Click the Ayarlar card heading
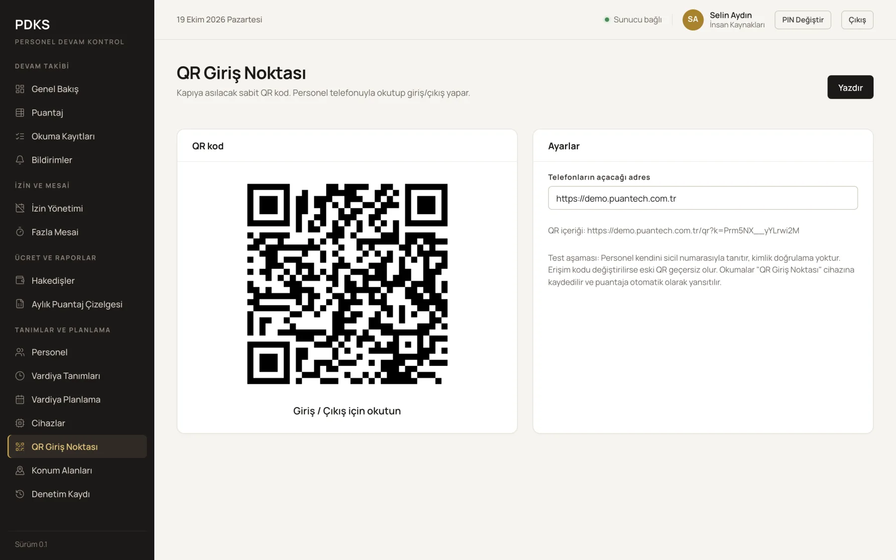The width and height of the screenshot is (896, 560). [563, 146]
